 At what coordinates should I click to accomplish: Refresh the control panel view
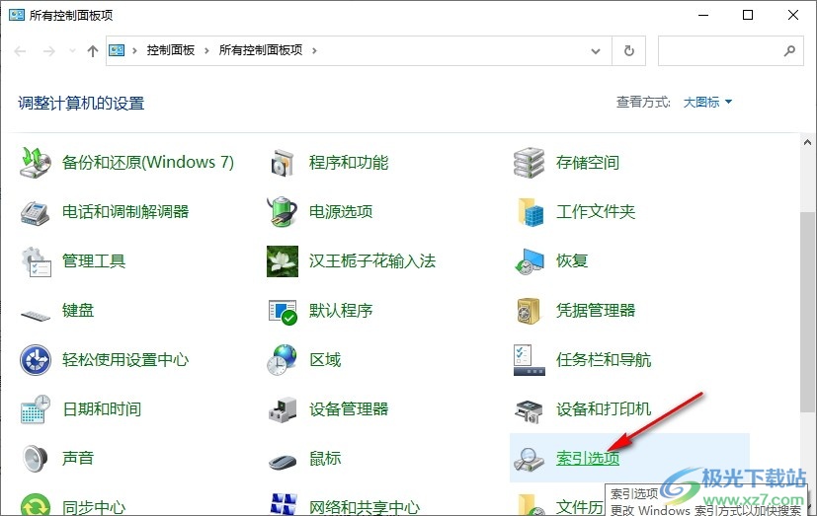[629, 51]
